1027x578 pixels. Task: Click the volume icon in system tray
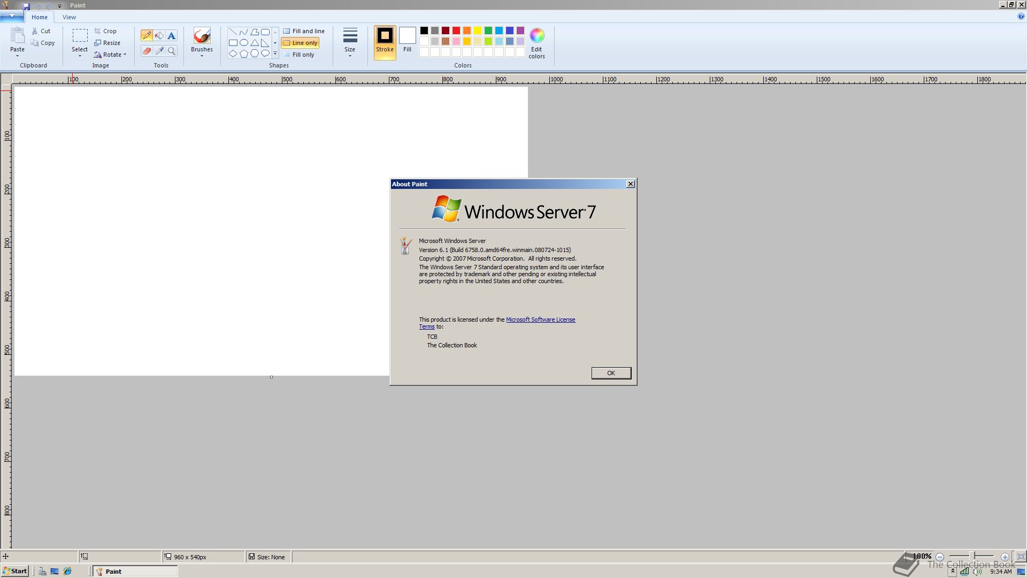(x=977, y=572)
